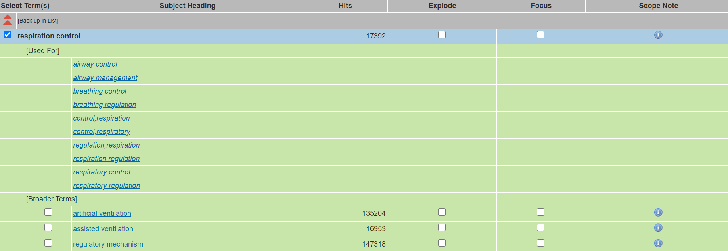Click the red back-up arrow icon
This screenshot has height=251, width=728.
pos(8,20)
